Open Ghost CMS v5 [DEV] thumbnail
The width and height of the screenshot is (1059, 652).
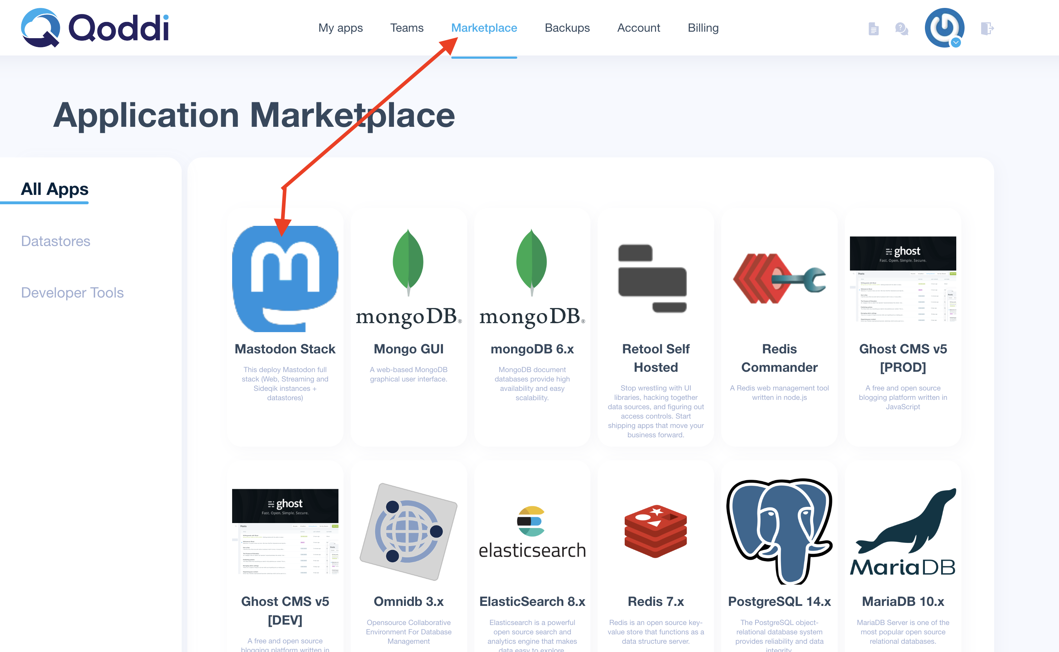pyautogui.click(x=285, y=531)
